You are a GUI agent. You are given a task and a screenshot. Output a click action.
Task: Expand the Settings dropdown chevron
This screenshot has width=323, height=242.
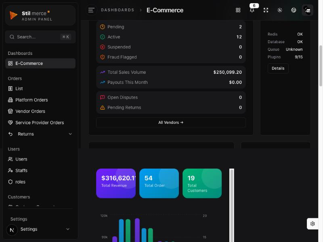pos(68,229)
